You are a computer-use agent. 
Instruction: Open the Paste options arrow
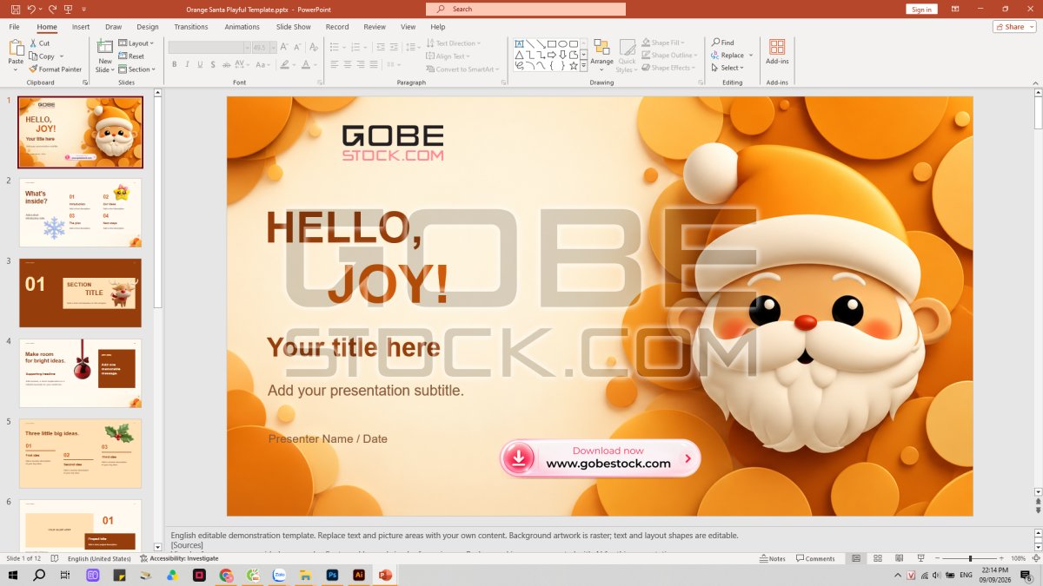click(x=16, y=69)
